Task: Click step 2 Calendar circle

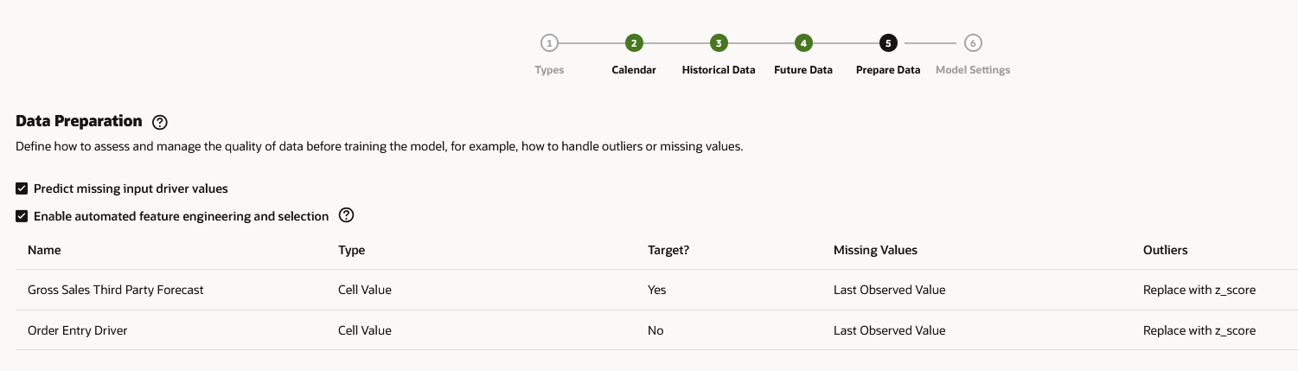Action: click(634, 43)
